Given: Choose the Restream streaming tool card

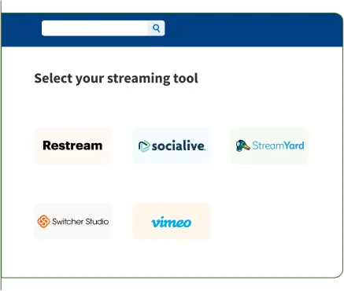Looking at the screenshot, I should coord(73,146).
